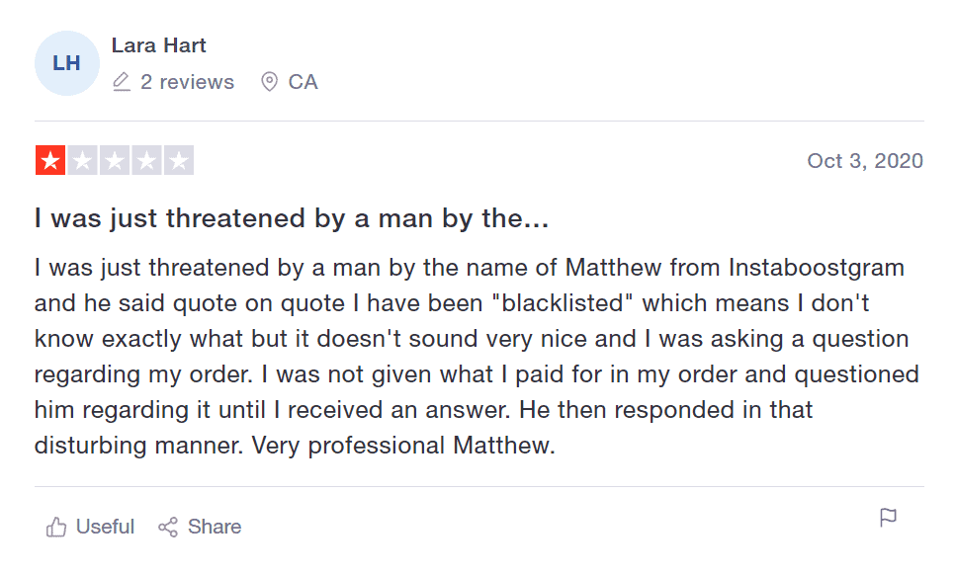Image resolution: width=955 pixels, height=576 pixels.
Task: Click the LH avatar circle
Action: pos(67,63)
